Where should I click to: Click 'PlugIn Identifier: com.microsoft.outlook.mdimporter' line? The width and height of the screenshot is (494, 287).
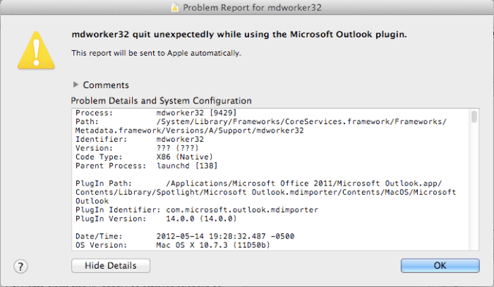(197, 210)
